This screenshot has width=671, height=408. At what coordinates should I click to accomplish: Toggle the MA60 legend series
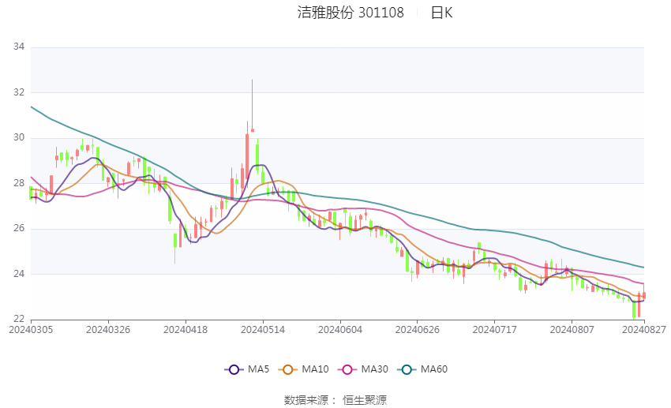pyautogui.click(x=423, y=369)
